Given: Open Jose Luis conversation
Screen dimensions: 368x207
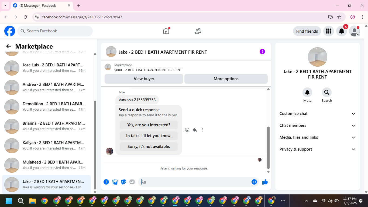Looking at the screenshot, I should [x=46, y=68].
